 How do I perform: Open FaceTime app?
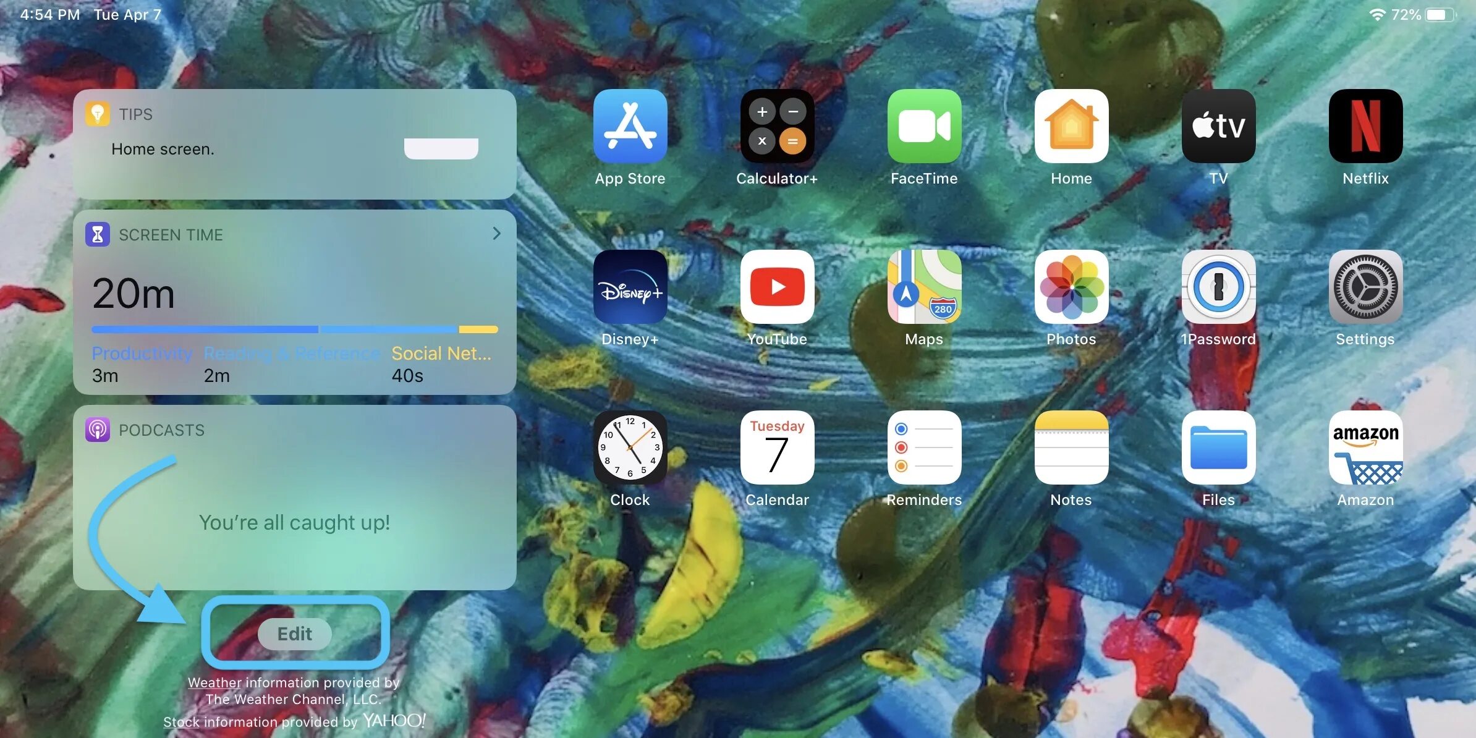click(x=924, y=126)
